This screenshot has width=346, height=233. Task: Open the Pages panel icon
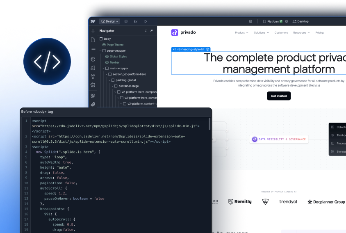tap(93, 40)
